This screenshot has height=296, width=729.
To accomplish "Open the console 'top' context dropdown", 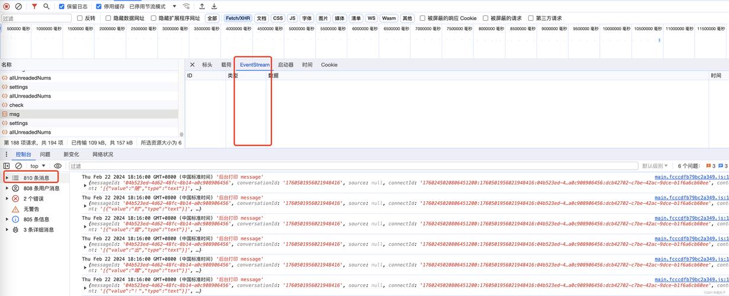I will point(37,166).
